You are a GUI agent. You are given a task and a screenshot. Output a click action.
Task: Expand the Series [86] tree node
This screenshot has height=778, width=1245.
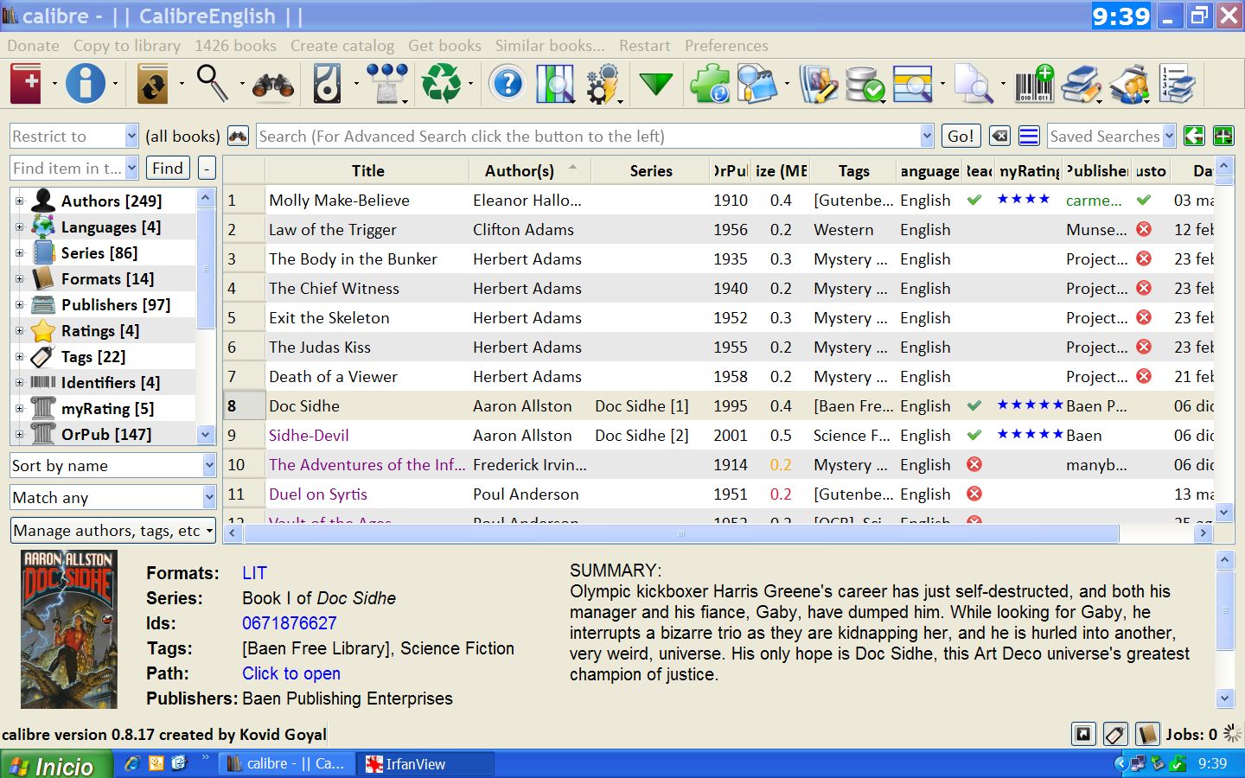click(x=19, y=252)
